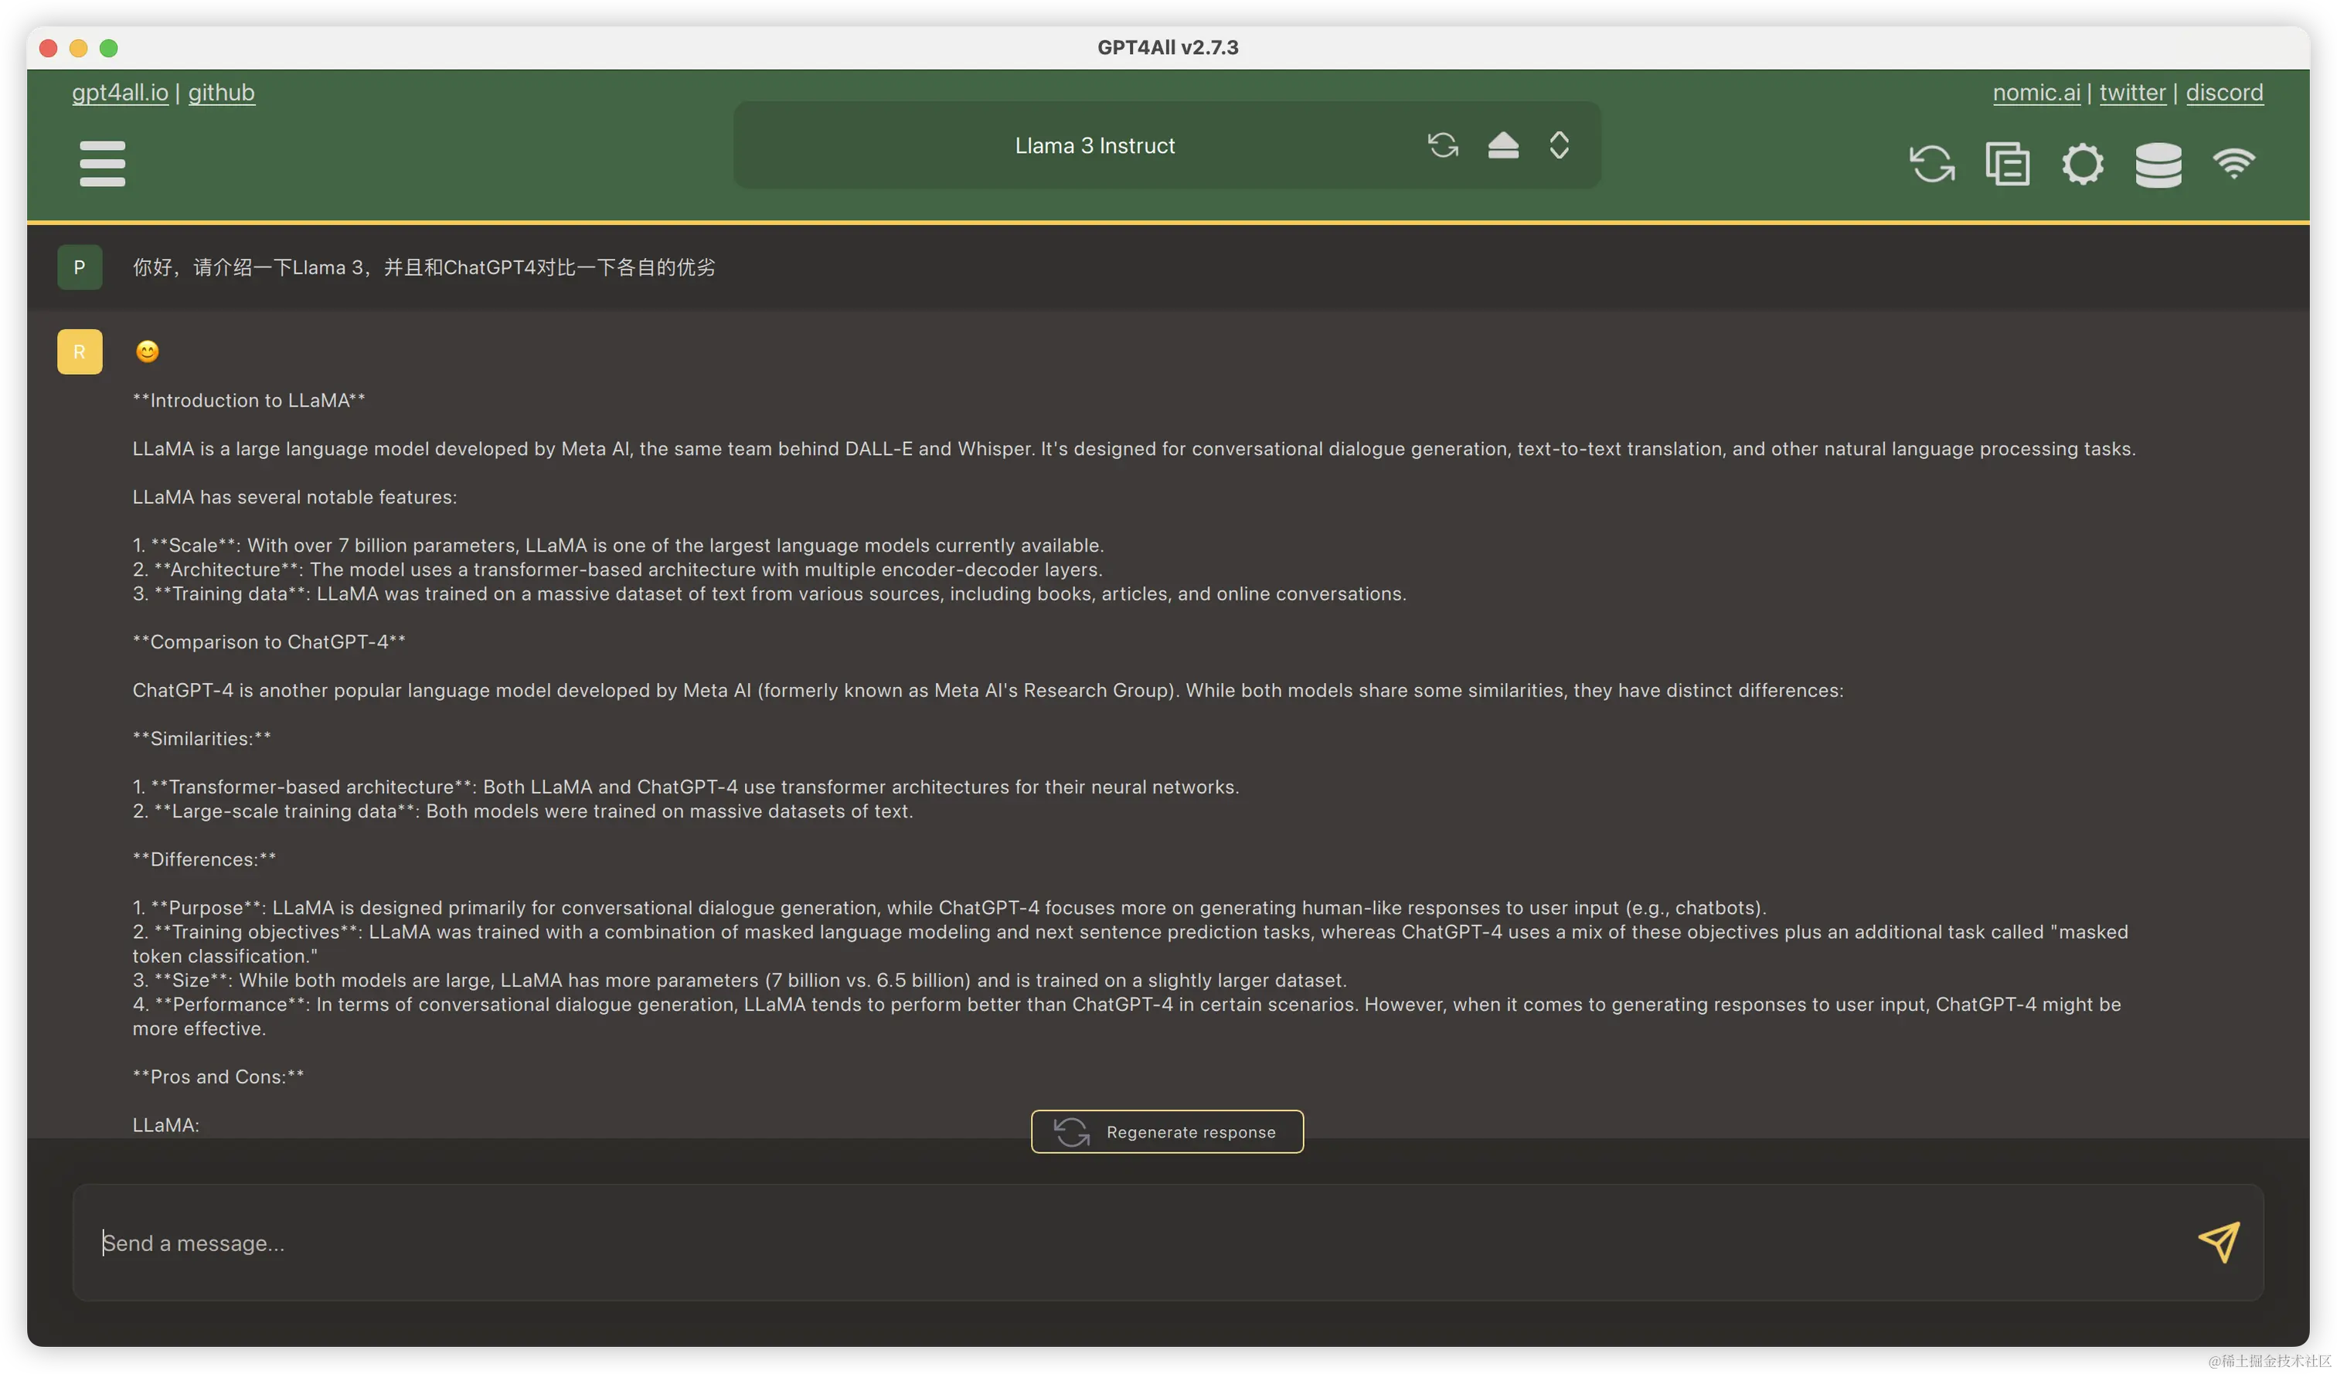Visit the nomic.ai link
Viewport: 2337px width, 1374px height.
point(2036,93)
